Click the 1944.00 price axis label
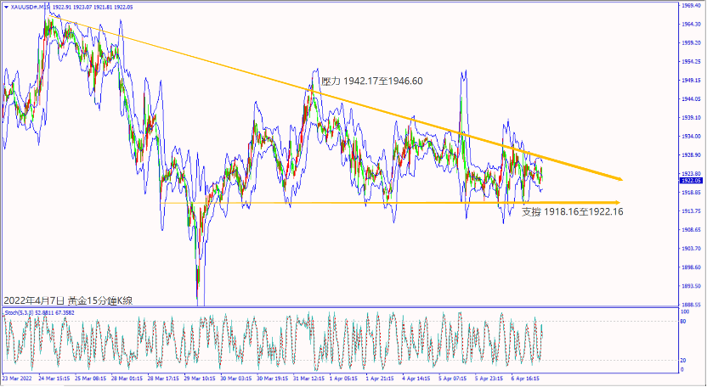Screen dimensions: 707x387 click(692, 98)
